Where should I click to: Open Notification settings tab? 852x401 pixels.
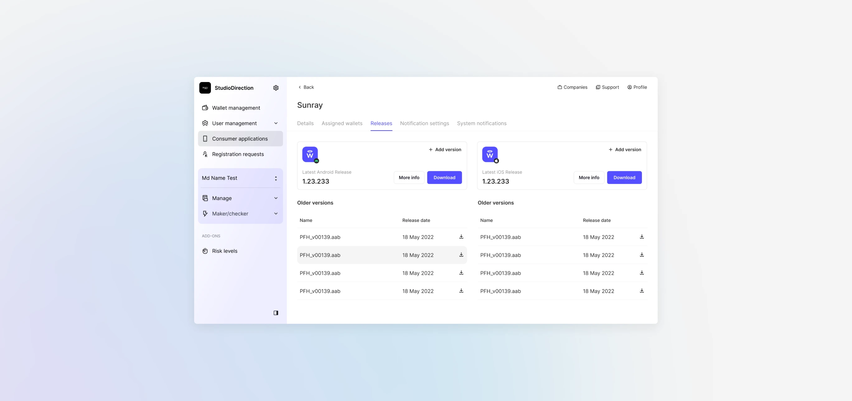[424, 123]
